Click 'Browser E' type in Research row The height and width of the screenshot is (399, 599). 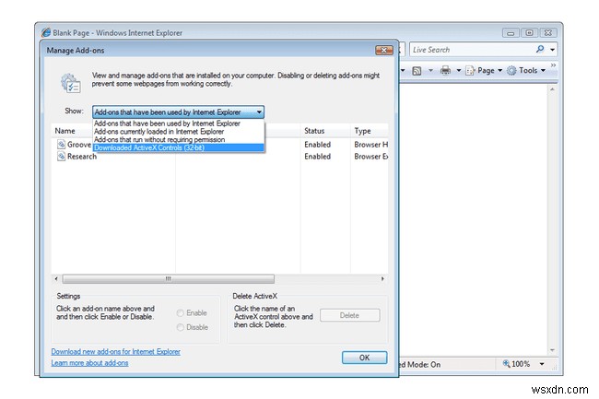(x=371, y=156)
